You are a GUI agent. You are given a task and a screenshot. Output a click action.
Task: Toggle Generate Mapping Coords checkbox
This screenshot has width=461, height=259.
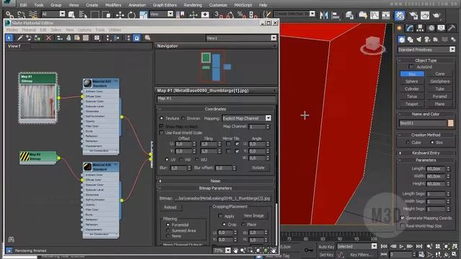point(403,218)
